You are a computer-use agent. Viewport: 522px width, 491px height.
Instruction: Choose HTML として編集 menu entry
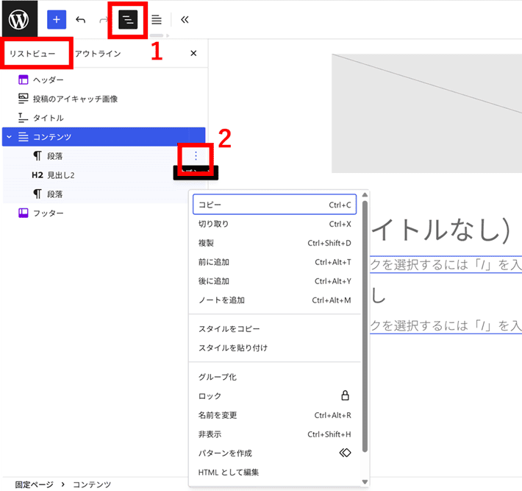coord(275,472)
